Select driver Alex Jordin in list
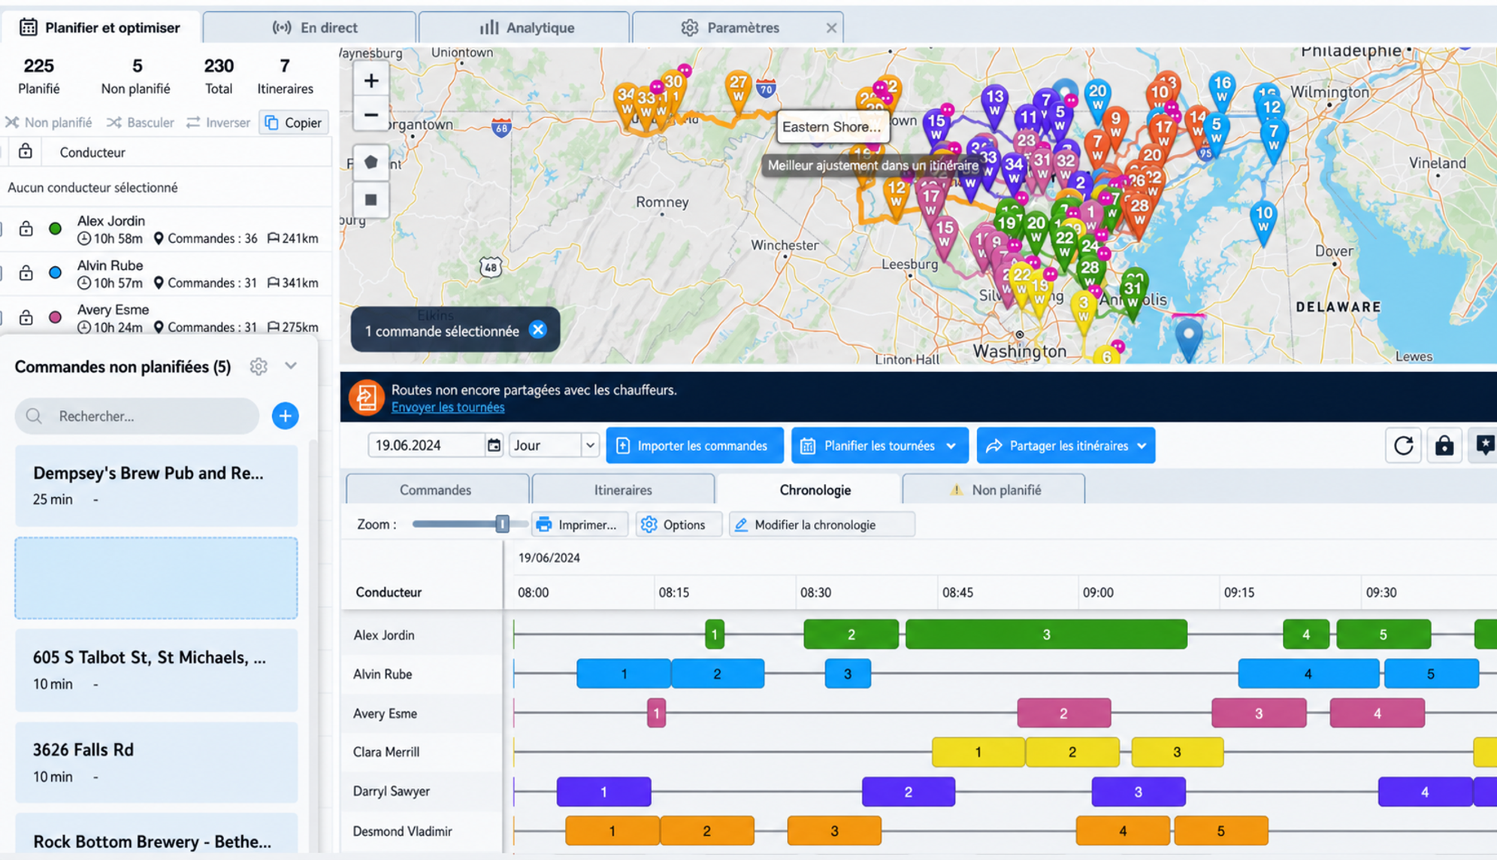1497x860 pixels. pyautogui.click(x=166, y=229)
